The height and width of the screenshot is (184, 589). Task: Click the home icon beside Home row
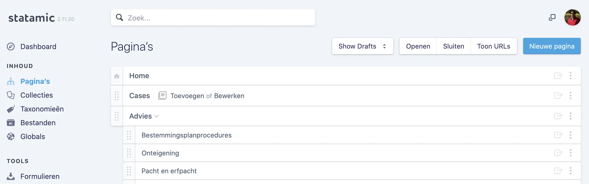click(117, 76)
